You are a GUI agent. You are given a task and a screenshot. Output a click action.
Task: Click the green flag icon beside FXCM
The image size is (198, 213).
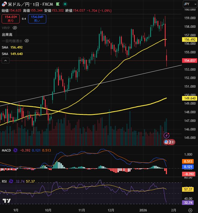pos(57,4)
